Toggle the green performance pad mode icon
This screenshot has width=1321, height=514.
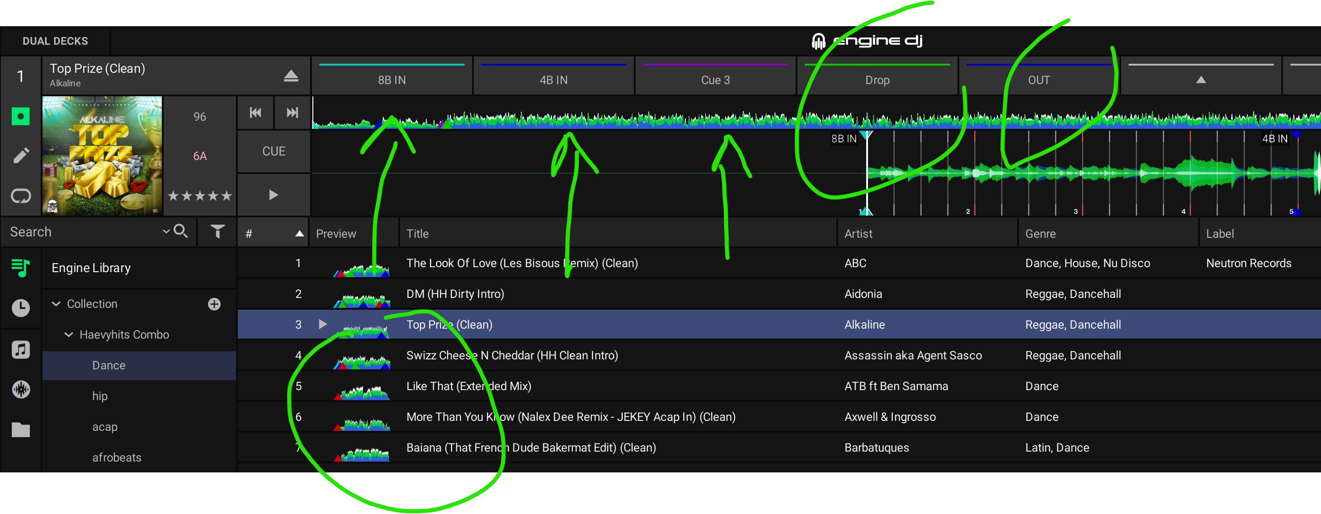pyautogui.click(x=20, y=116)
